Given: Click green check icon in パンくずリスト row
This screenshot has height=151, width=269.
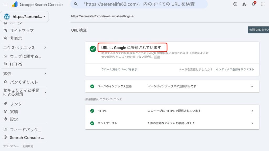Looking at the screenshot, I should (92, 123).
